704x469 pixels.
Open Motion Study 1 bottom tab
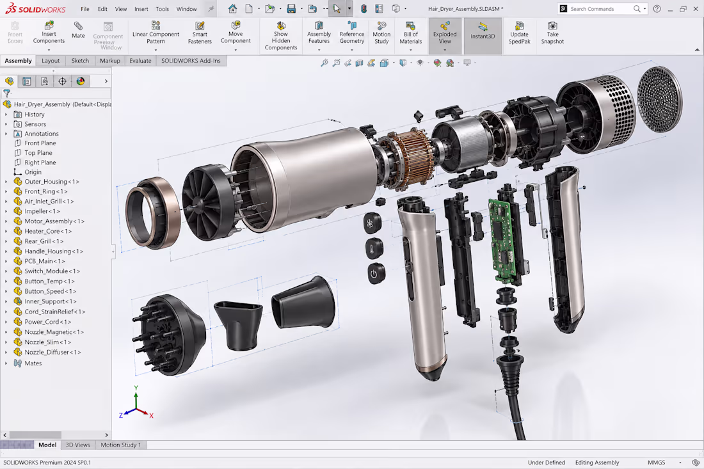coord(121,445)
